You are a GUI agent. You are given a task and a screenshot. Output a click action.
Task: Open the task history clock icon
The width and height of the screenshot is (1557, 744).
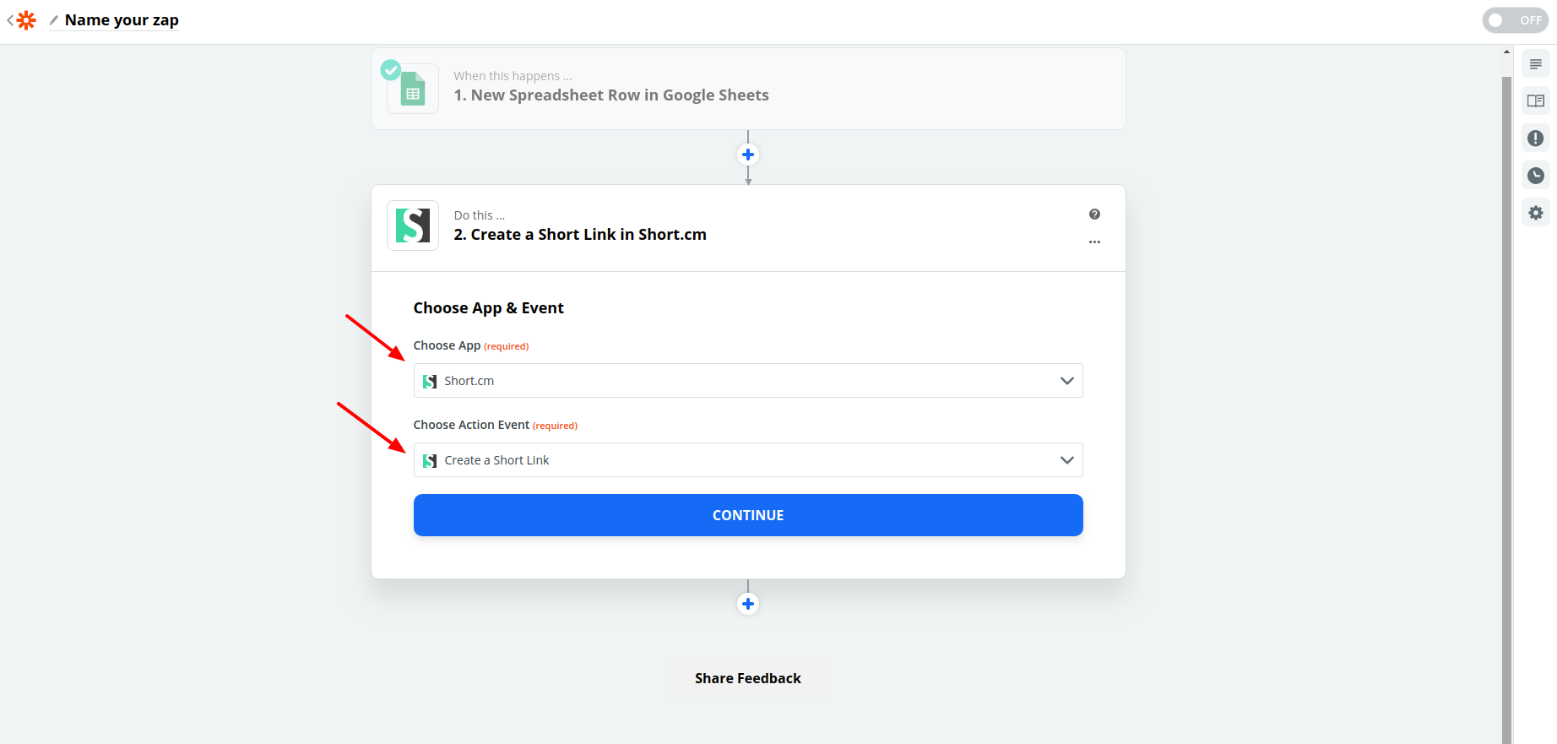click(1536, 176)
